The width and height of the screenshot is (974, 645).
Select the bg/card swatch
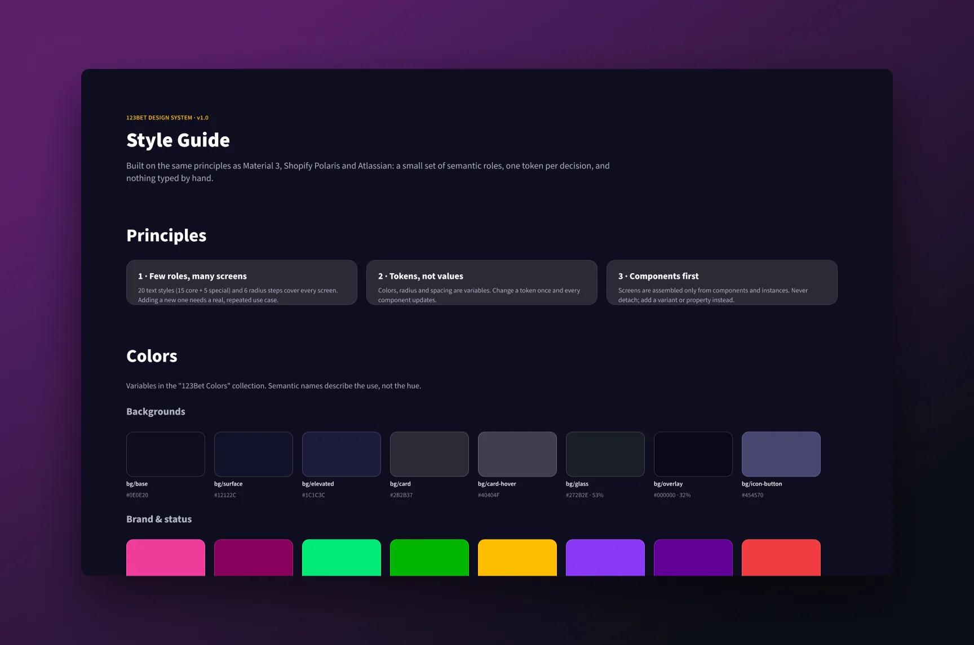tap(430, 454)
